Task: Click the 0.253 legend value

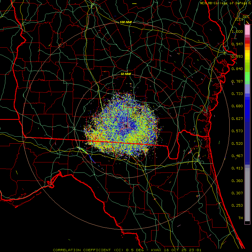Action: 237,206
